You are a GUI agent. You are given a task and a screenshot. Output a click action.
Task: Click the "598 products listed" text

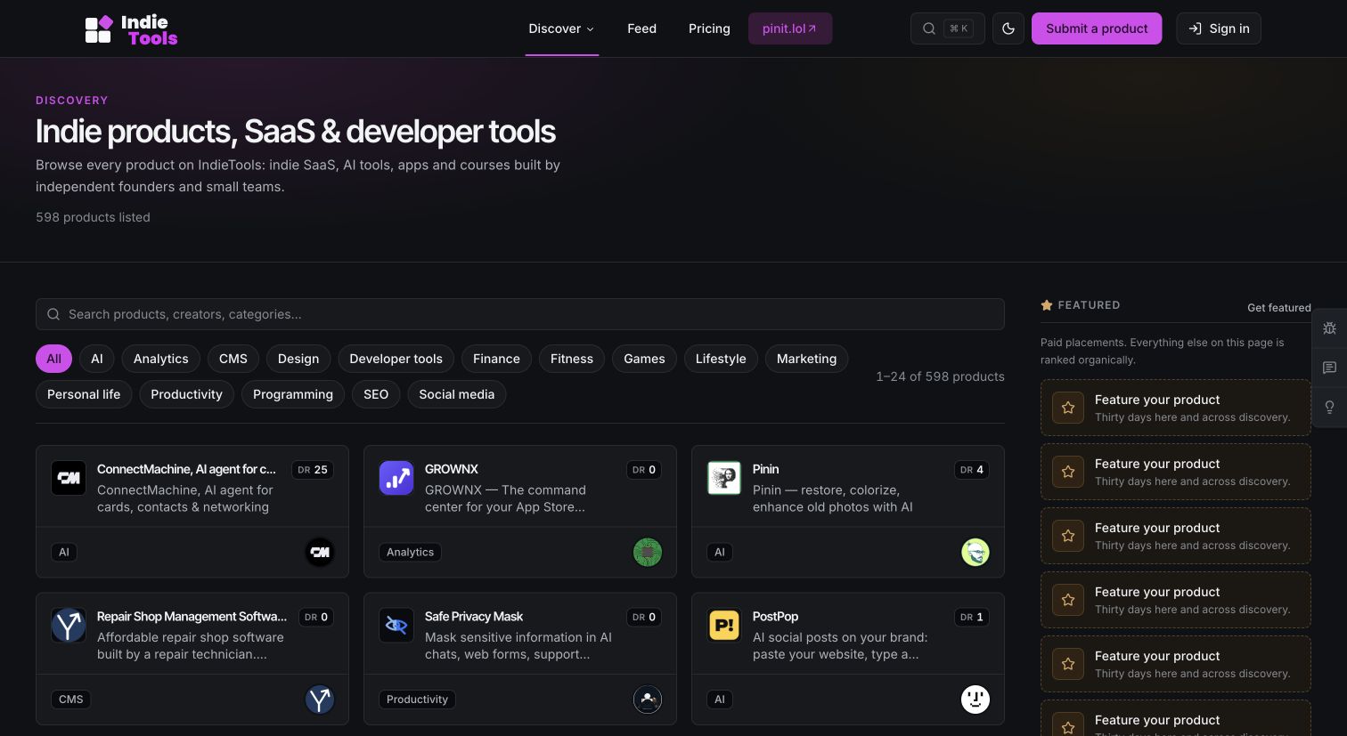[x=93, y=217]
